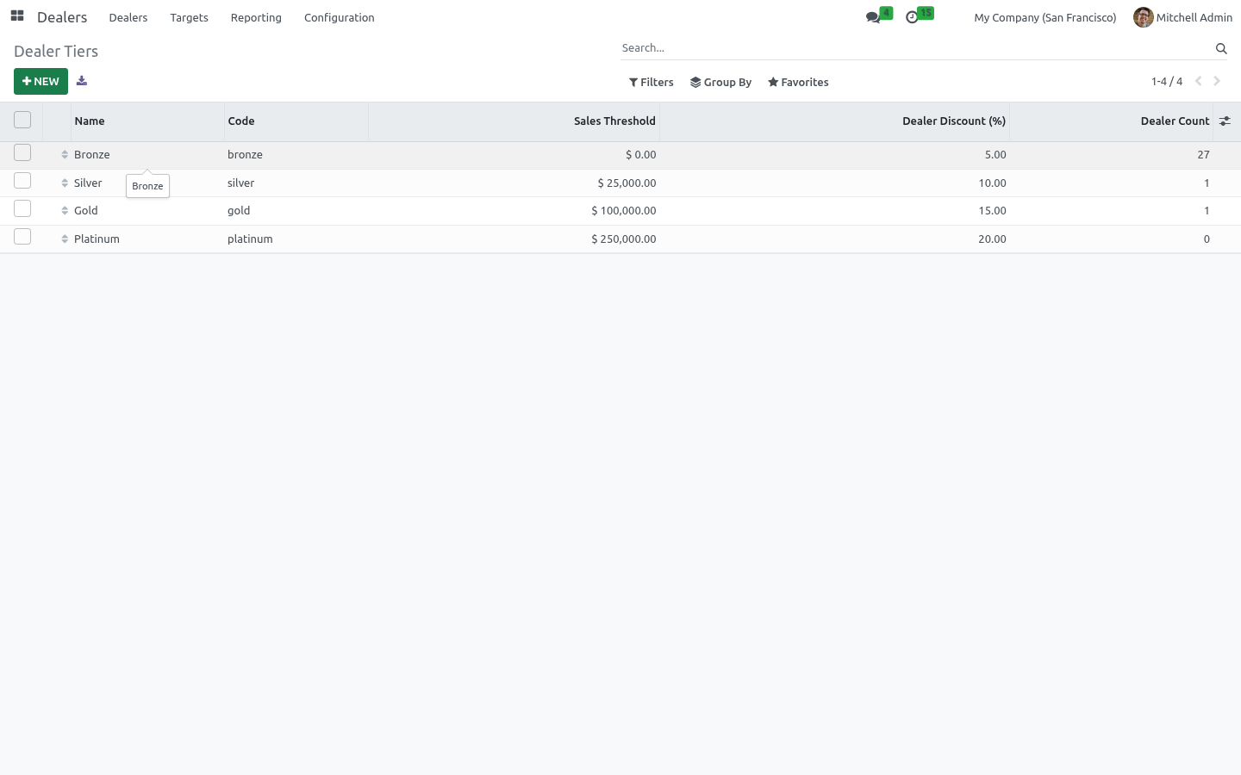Open the Mitchell Admin user menu
The height and width of the screenshot is (775, 1241).
click(1182, 17)
